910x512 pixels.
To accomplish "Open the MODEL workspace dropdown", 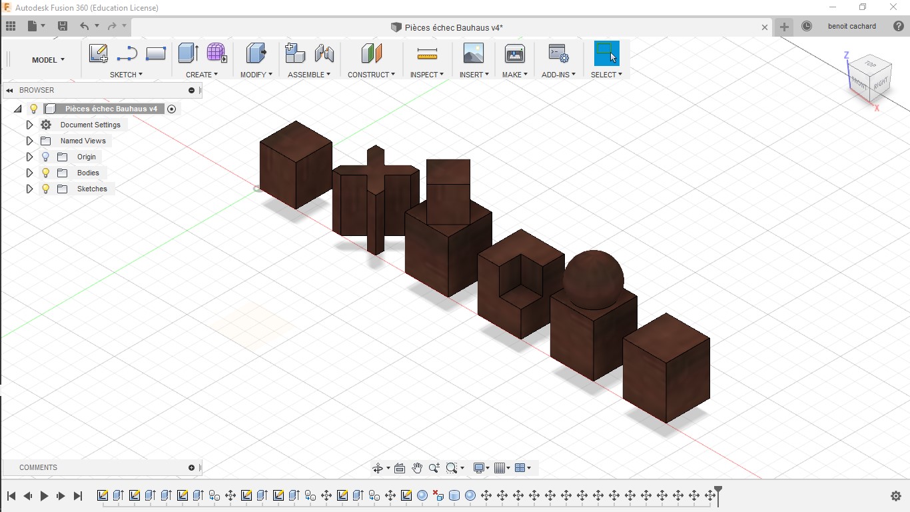I will click(48, 59).
